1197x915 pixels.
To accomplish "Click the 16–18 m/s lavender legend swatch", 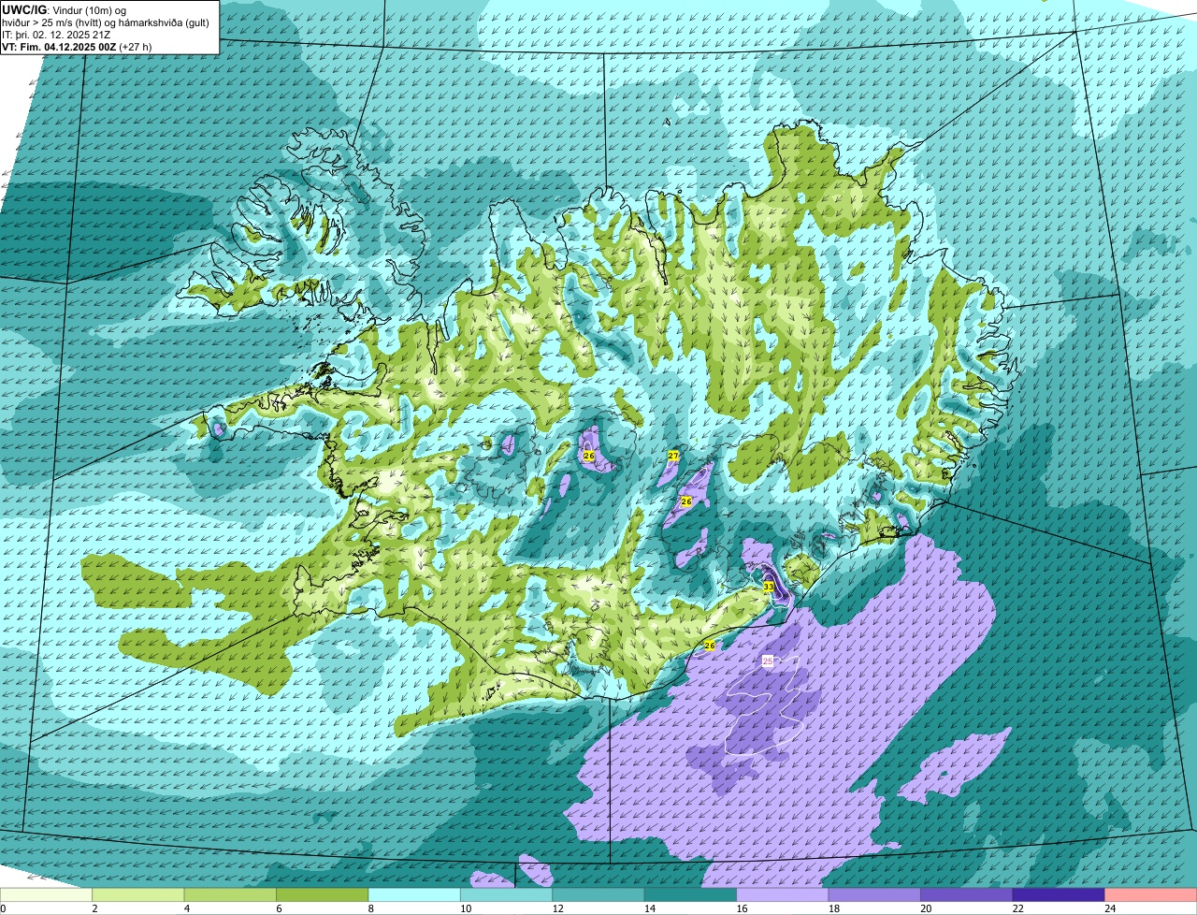I will [x=783, y=894].
